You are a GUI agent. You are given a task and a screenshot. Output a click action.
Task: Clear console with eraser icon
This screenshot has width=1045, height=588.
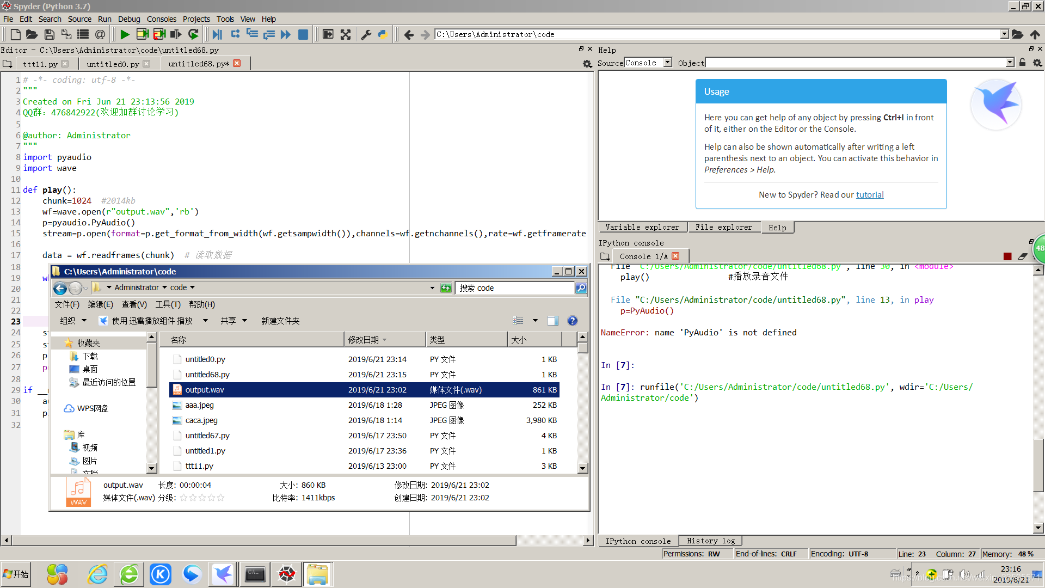click(x=1023, y=256)
